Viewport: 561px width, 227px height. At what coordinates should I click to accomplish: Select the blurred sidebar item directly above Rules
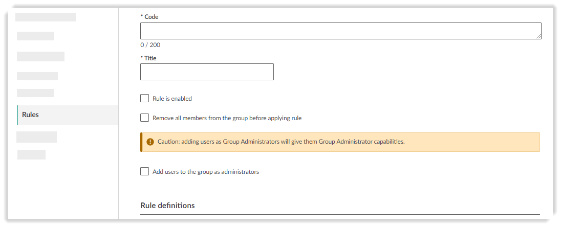(x=35, y=93)
